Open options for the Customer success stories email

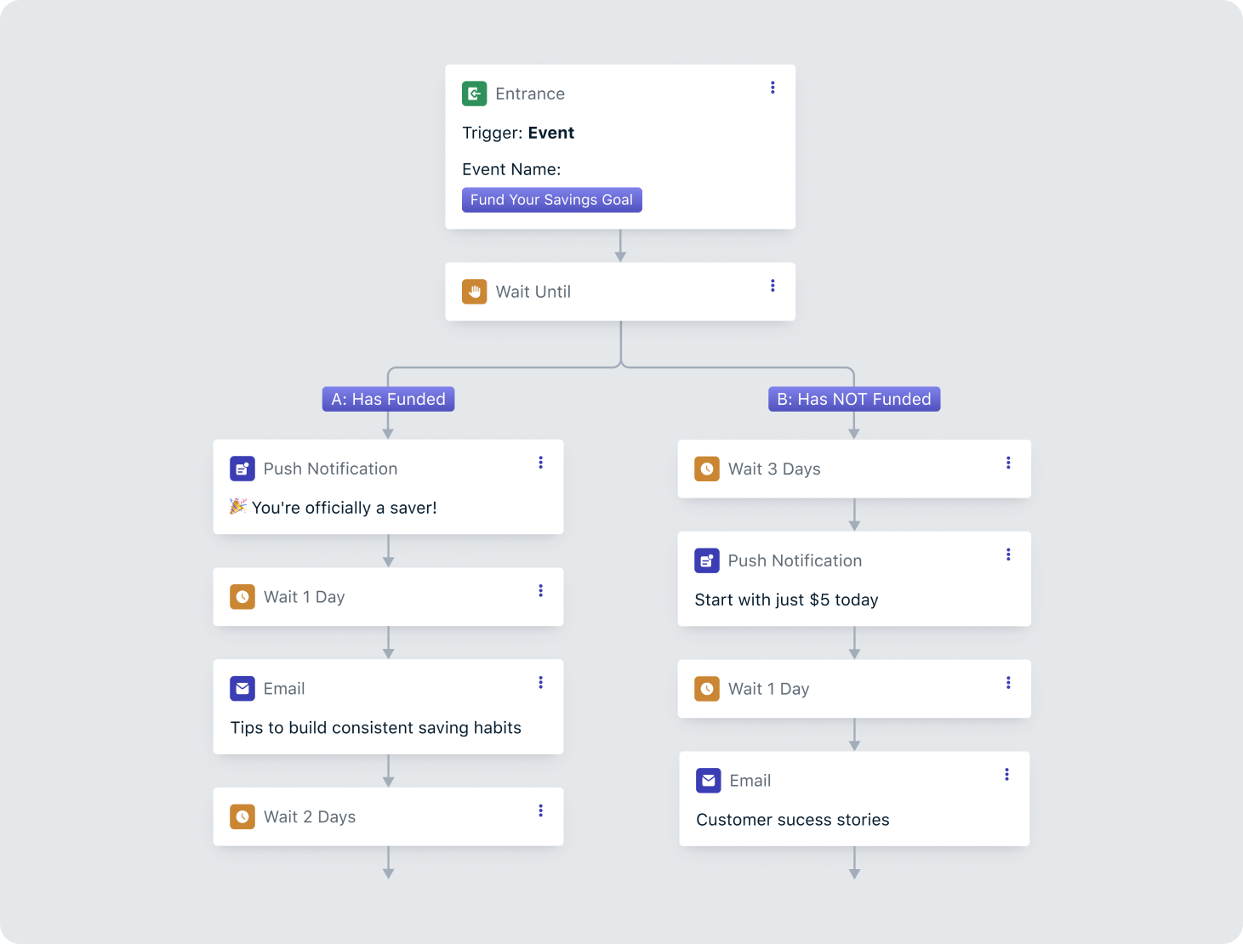1006,775
